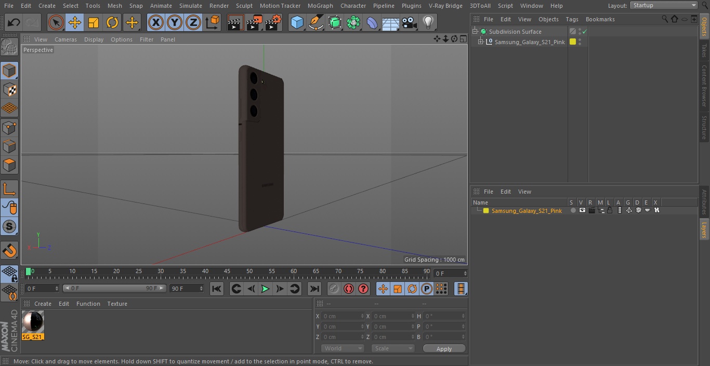Click yellow color swatch in Layers panel
Image resolution: width=710 pixels, height=366 pixels.
tap(486, 211)
